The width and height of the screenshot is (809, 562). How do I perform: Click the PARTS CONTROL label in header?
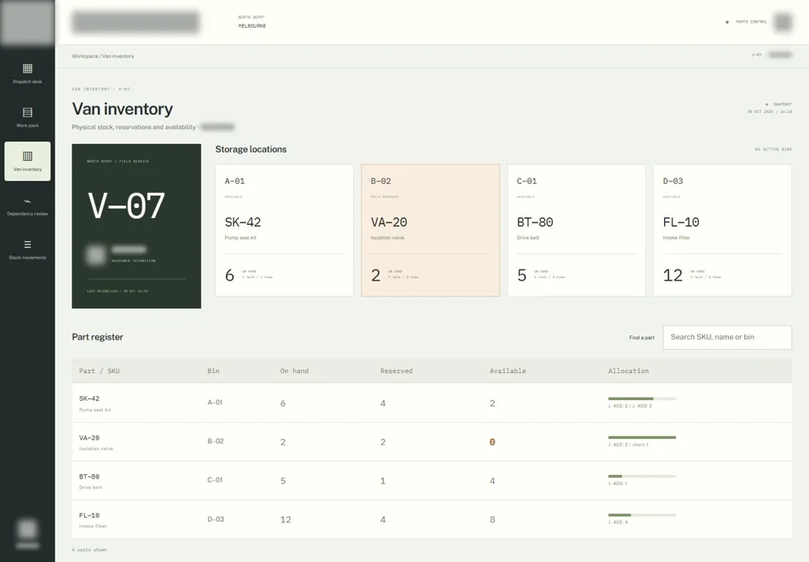(x=751, y=22)
